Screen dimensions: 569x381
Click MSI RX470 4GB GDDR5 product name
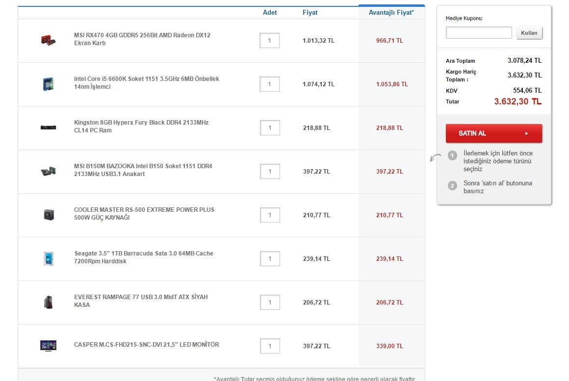click(142, 39)
